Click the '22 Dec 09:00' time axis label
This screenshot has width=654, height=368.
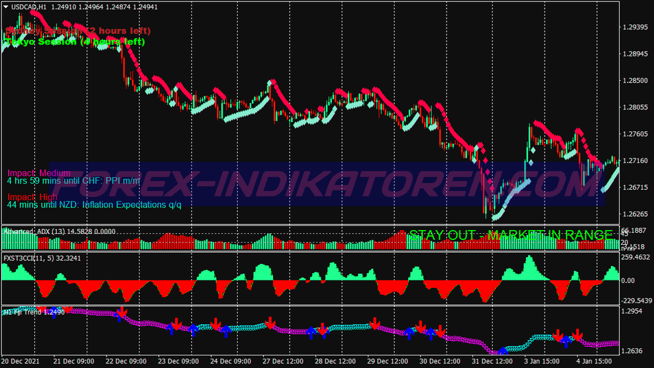click(126, 361)
